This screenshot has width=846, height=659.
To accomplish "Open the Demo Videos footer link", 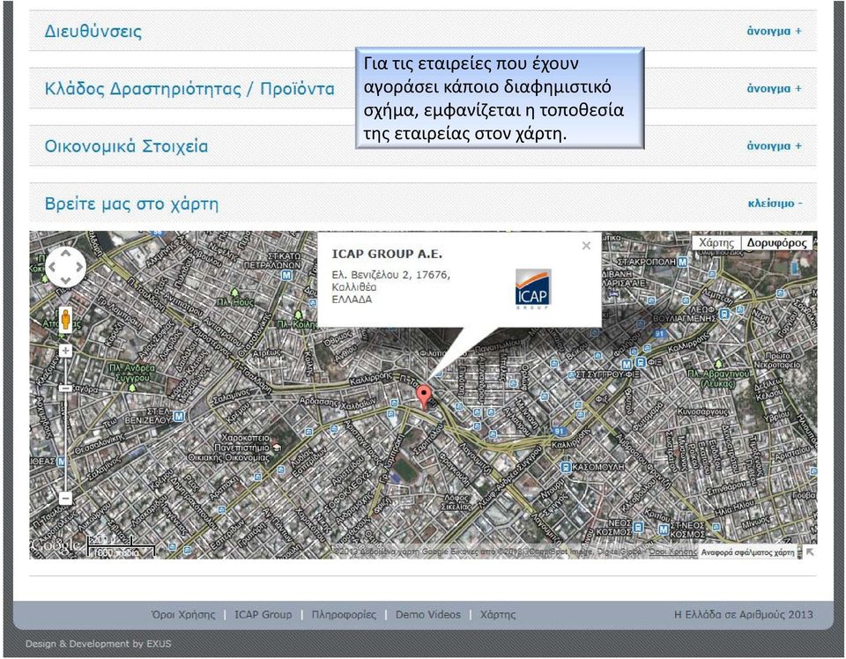I will point(428,615).
